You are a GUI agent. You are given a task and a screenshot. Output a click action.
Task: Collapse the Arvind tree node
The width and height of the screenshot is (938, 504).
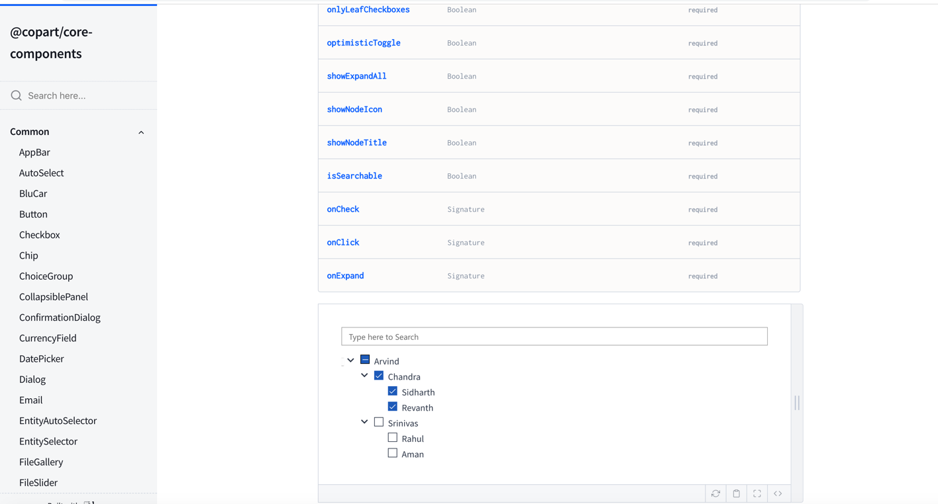tap(350, 360)
